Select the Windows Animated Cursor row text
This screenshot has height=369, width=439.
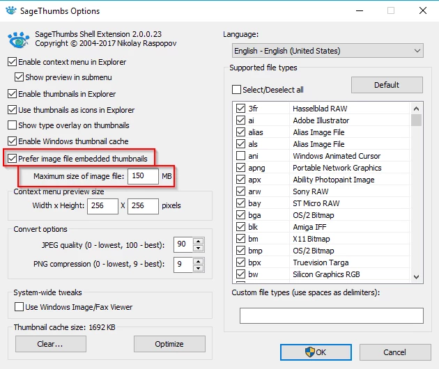pyautogui.click(x=337, y=156)
